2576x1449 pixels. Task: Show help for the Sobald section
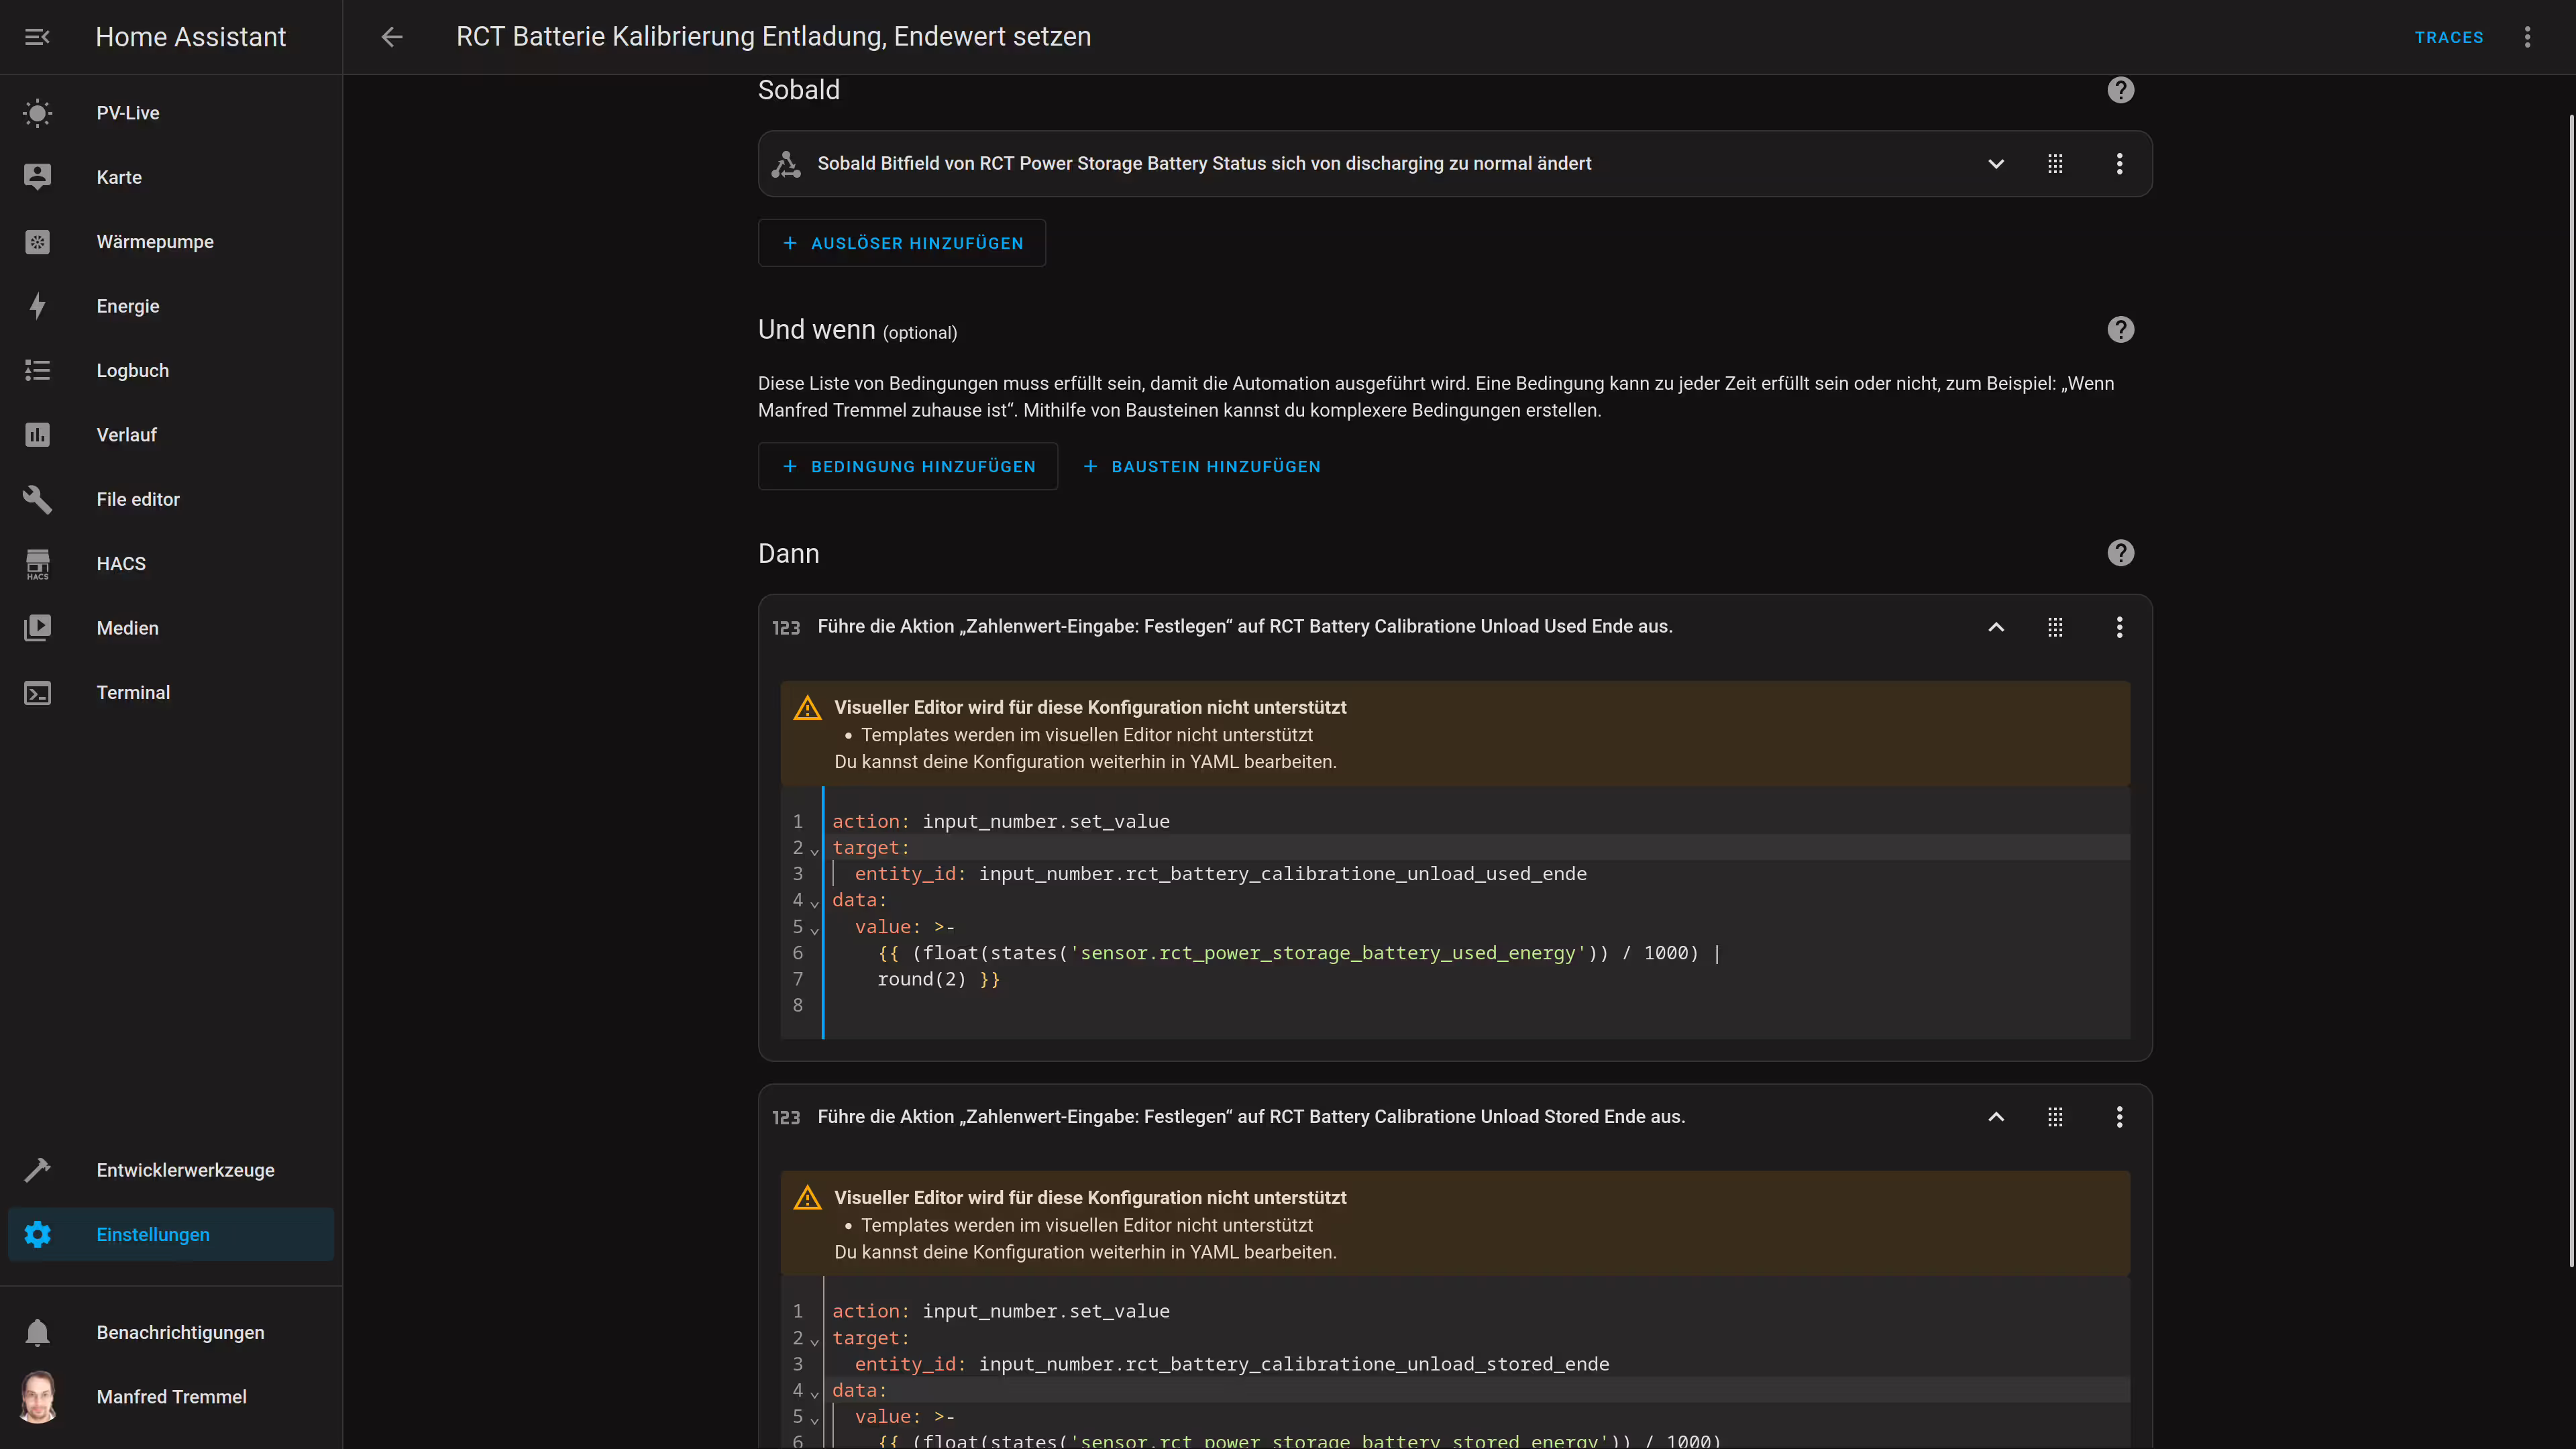pos(2120,90)
